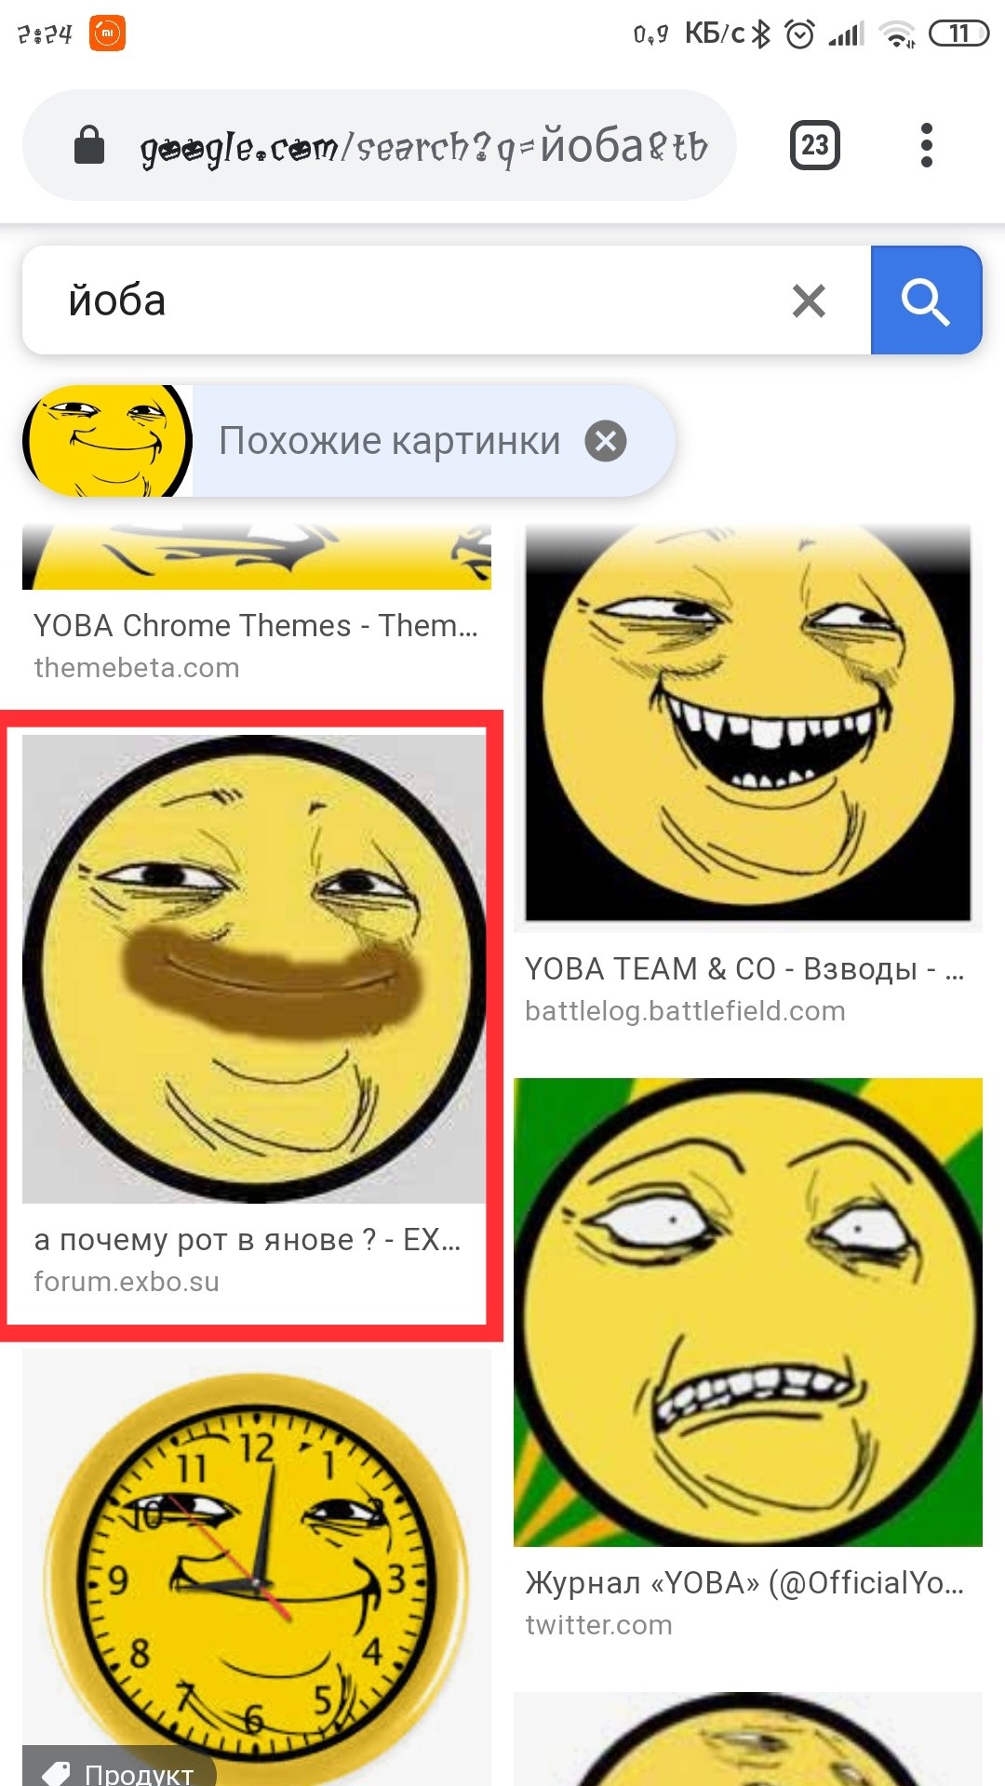Tap the Wi-Fi status icon

pos(898,34)
